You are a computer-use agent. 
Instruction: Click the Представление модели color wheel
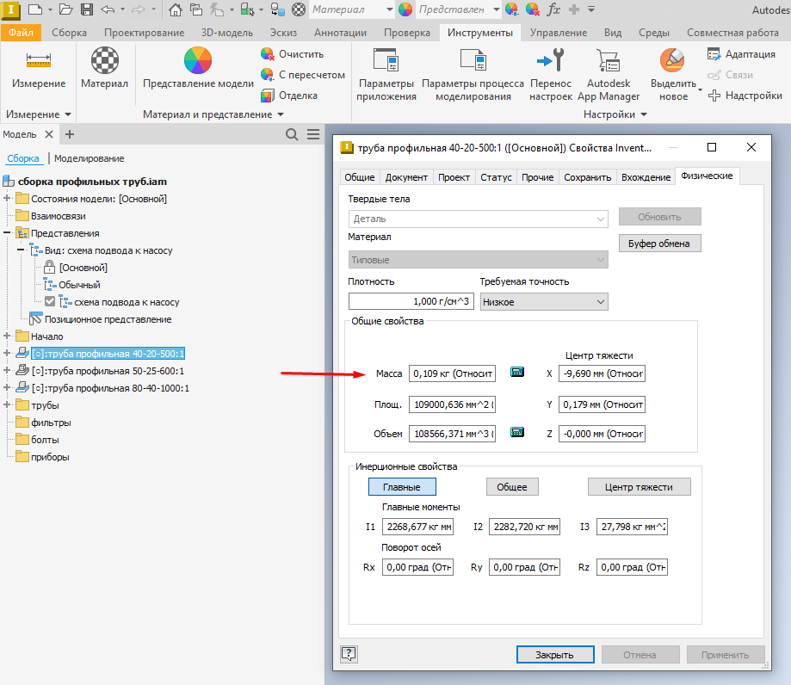pos(198,60)
